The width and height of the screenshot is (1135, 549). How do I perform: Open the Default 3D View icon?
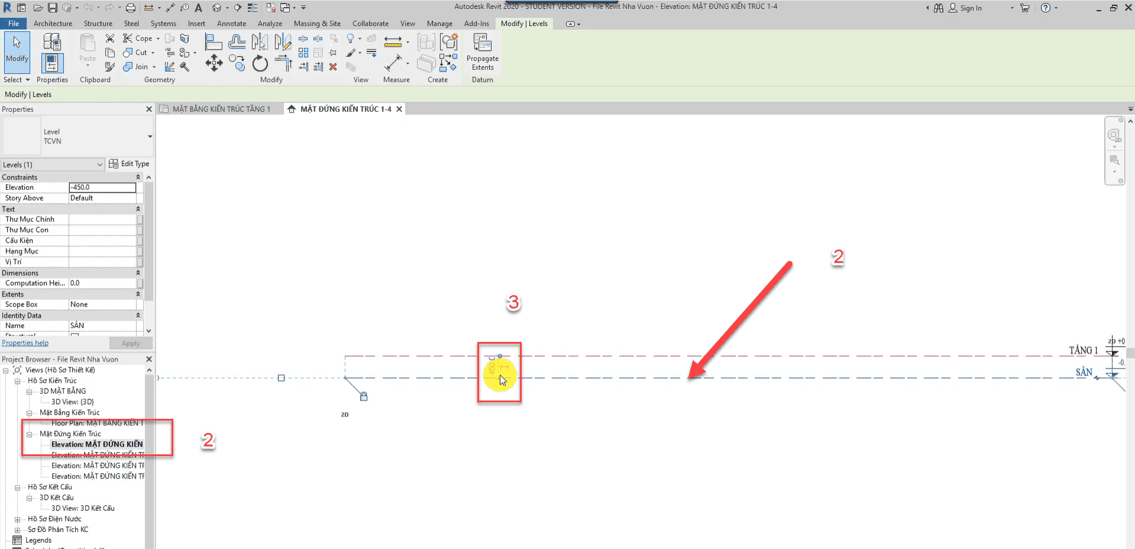[x=217, y=8]
